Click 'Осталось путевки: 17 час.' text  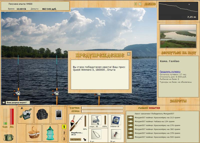pyautogui.click(x=173, y=74)
